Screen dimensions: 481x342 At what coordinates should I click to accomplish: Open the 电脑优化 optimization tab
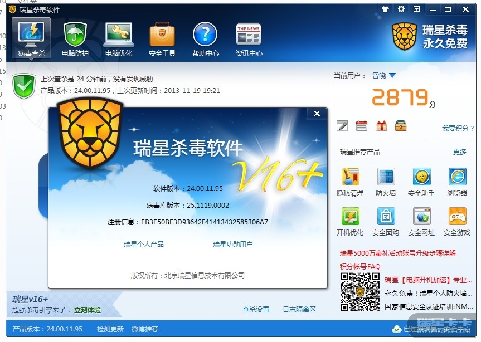118,39
